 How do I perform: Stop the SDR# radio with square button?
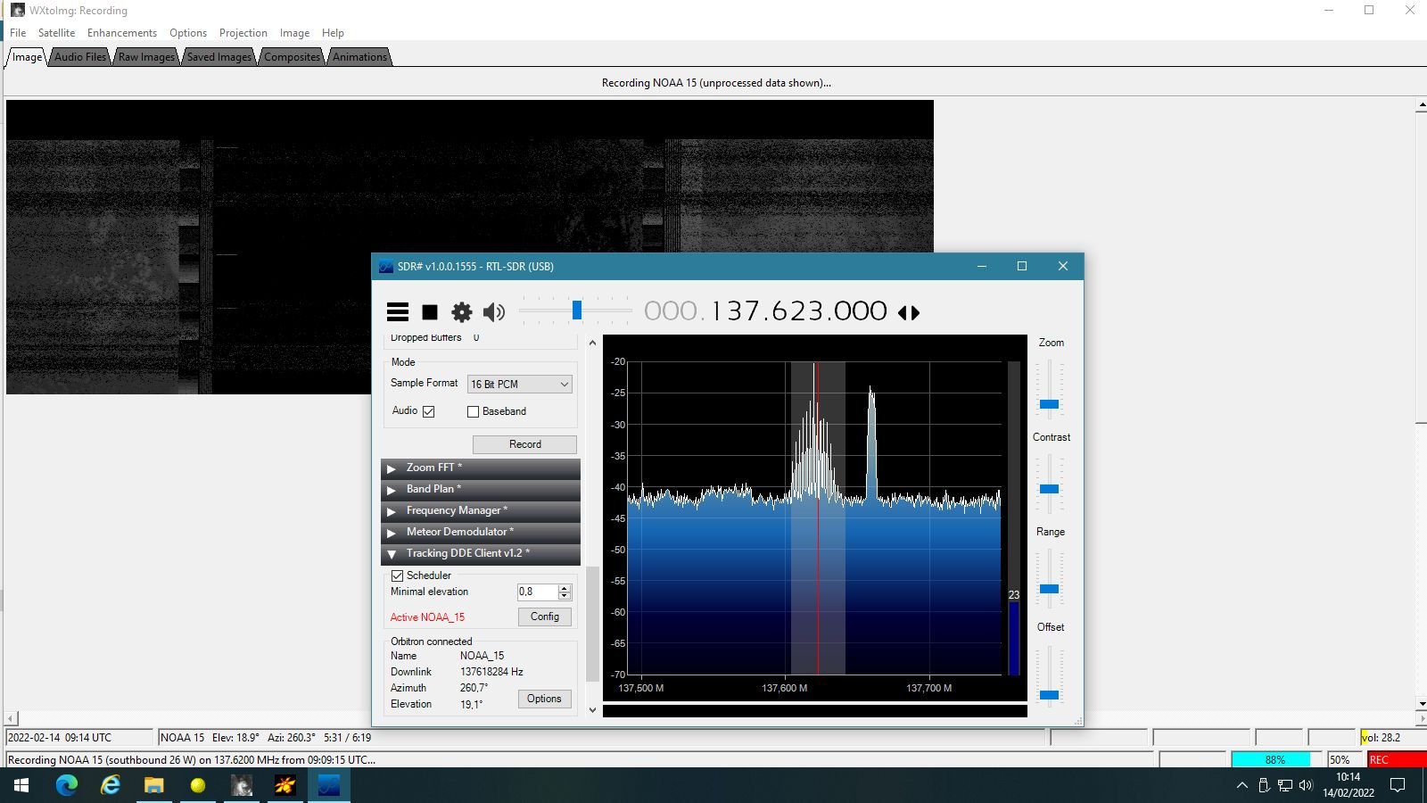(x=430, y=311)
